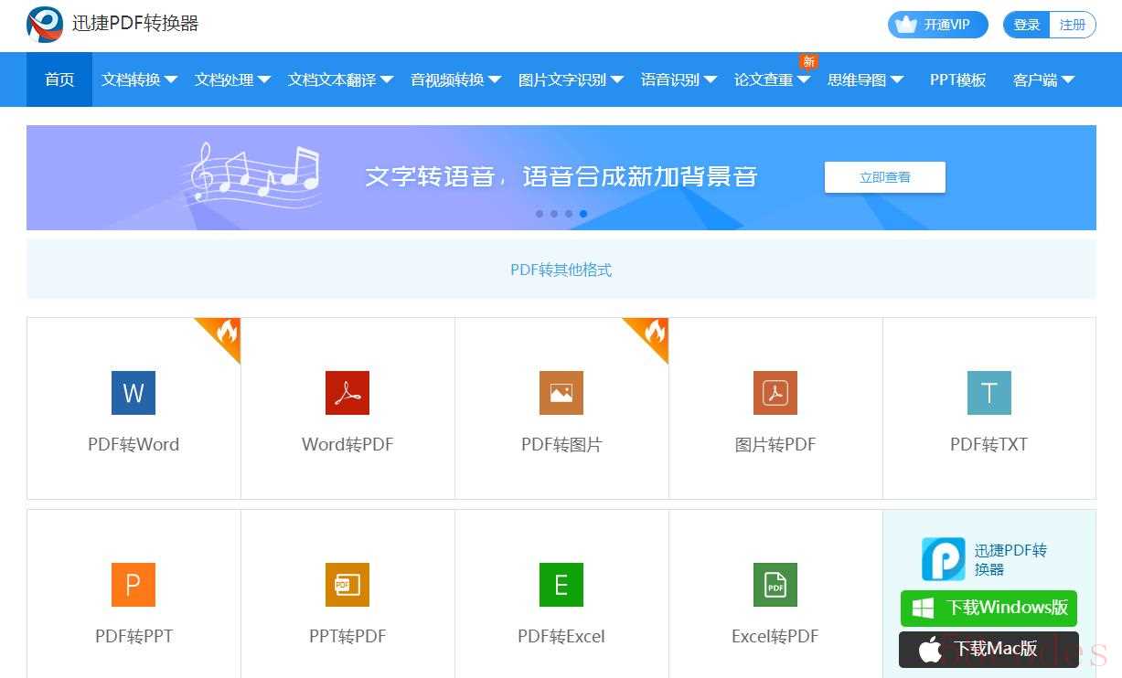Click the Windows logo in download button
Screen dimensions: 1122x678
[923, 608]
